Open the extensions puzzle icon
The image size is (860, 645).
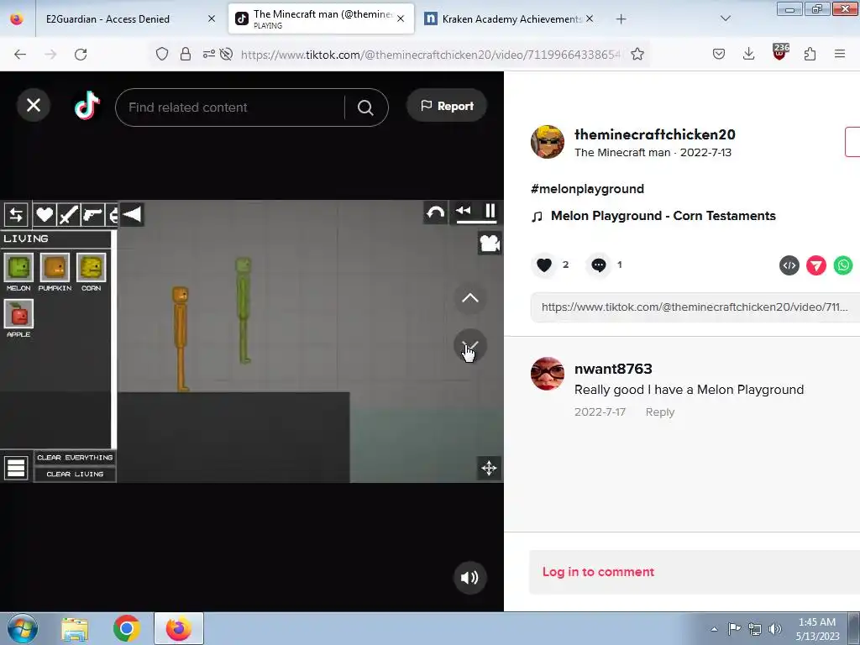click(x=810, y=54)
